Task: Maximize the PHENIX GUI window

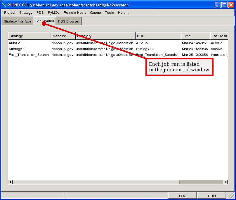Action: pos(224,5)
